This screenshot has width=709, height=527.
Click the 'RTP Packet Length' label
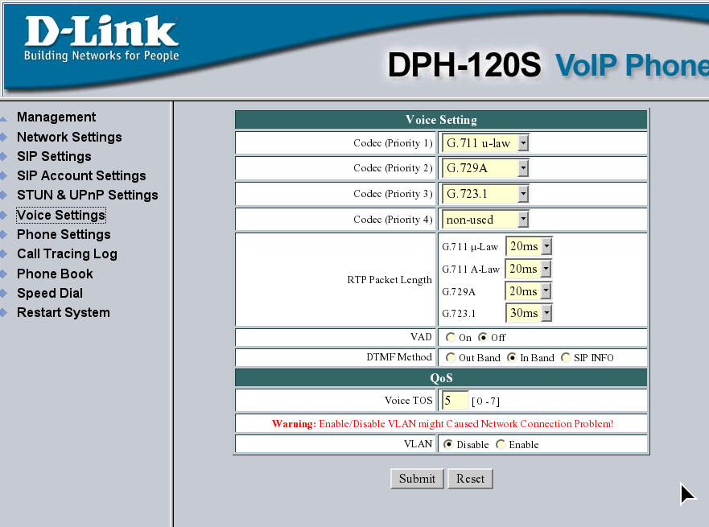pos(390,280)
